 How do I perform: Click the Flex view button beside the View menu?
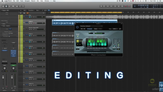point(45,10)
